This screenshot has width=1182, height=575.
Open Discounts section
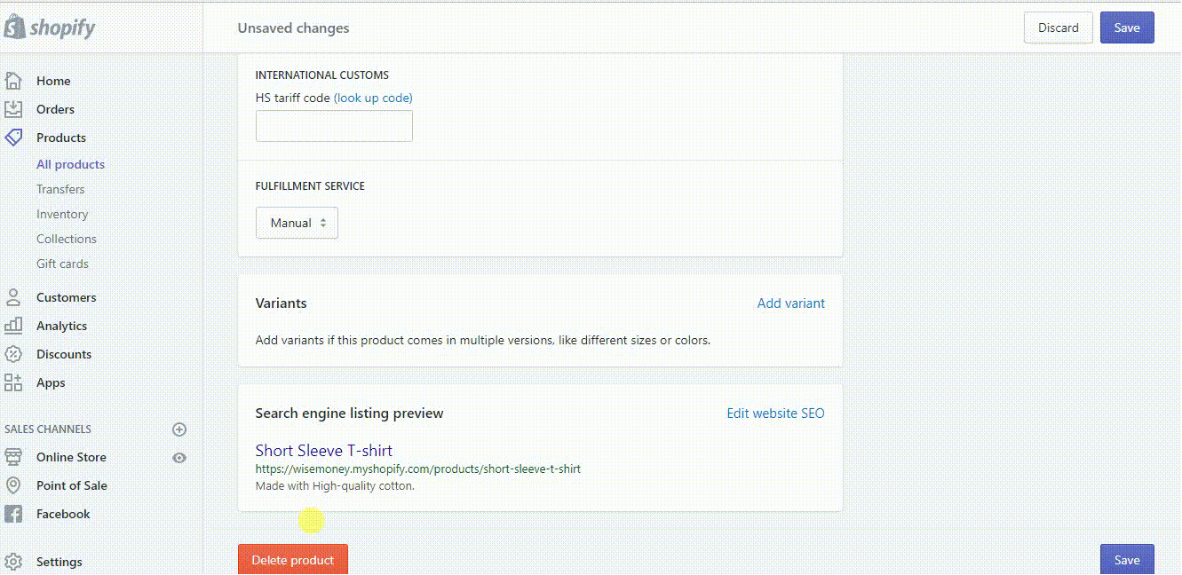(x=64, y=354)
